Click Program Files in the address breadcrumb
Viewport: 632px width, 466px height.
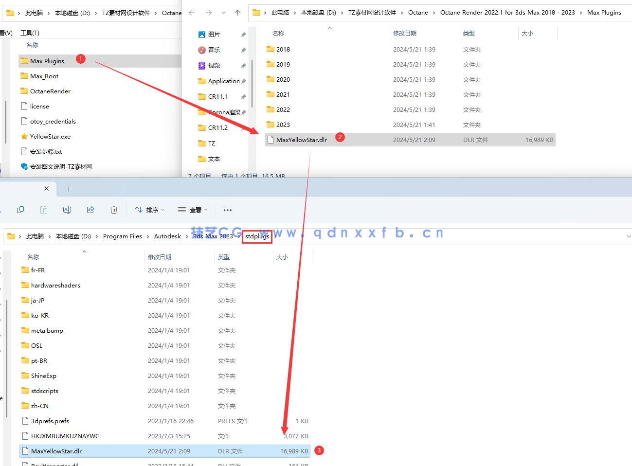pyautogui.click(x=122, y=236)
